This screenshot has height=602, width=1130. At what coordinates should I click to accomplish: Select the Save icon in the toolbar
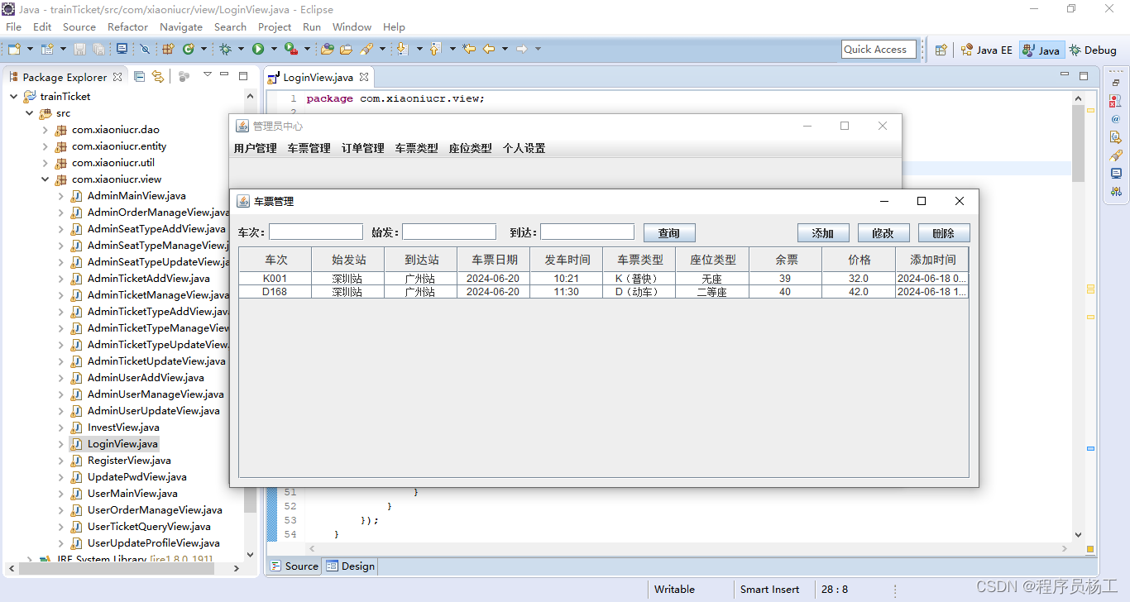(80, 49)
